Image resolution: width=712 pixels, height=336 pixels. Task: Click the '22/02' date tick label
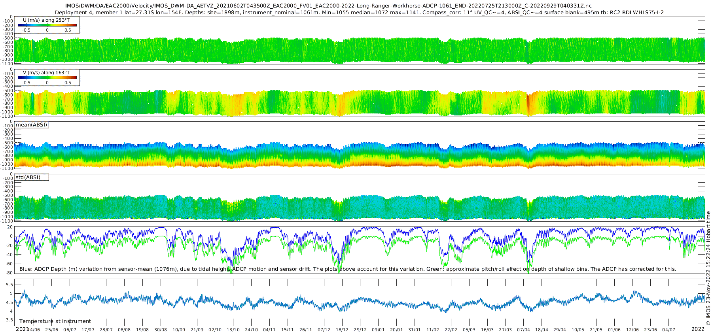pyautogui.click(x=451, y=330)
